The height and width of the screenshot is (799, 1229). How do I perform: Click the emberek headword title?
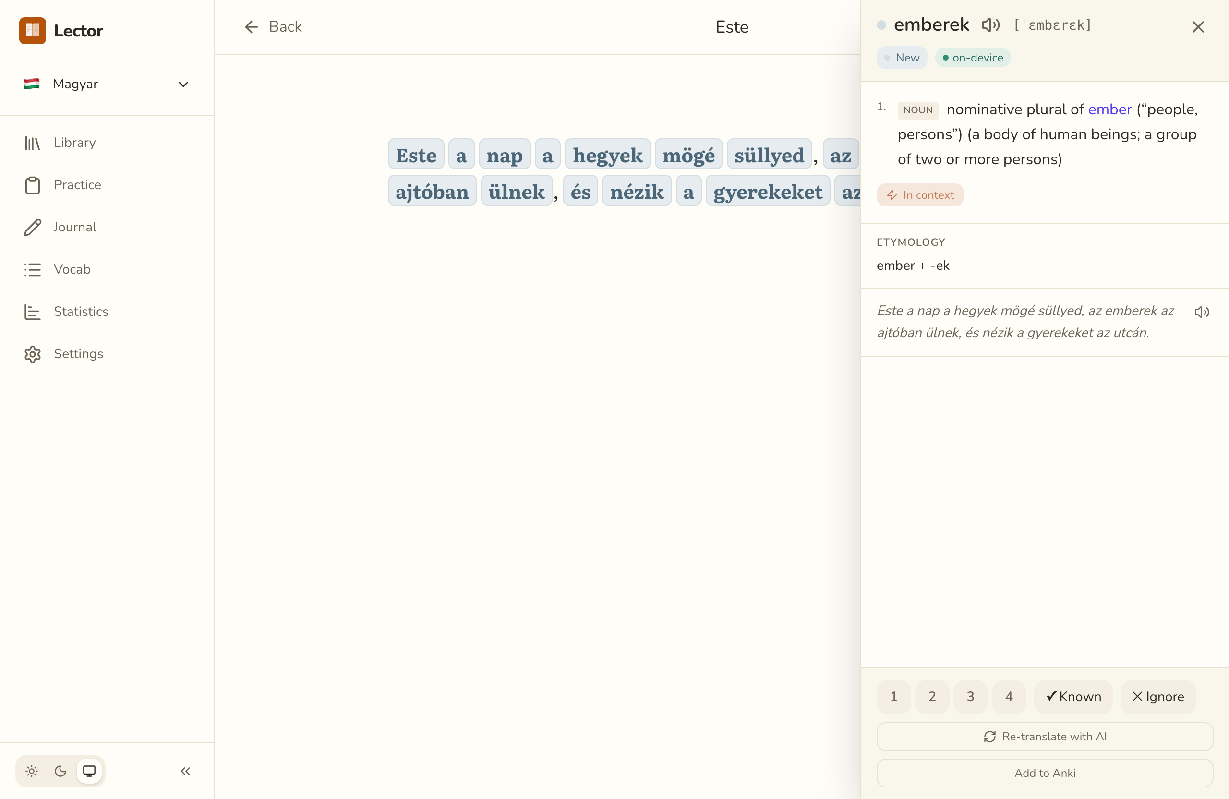click(x=931, y=24)
